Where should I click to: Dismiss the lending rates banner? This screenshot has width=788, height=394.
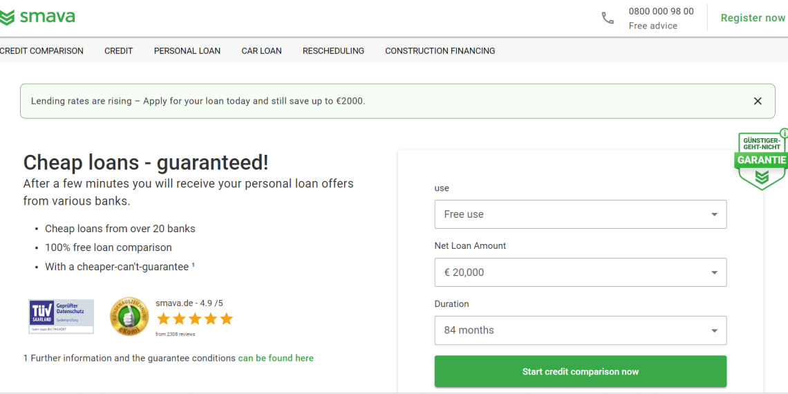[758, 101]
